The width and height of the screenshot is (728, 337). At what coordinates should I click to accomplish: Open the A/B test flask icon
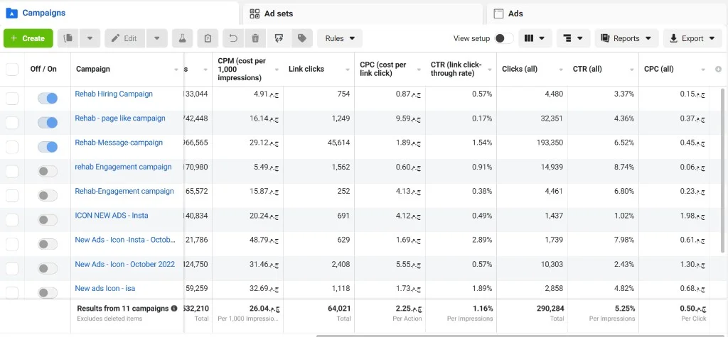pos(183,38)
